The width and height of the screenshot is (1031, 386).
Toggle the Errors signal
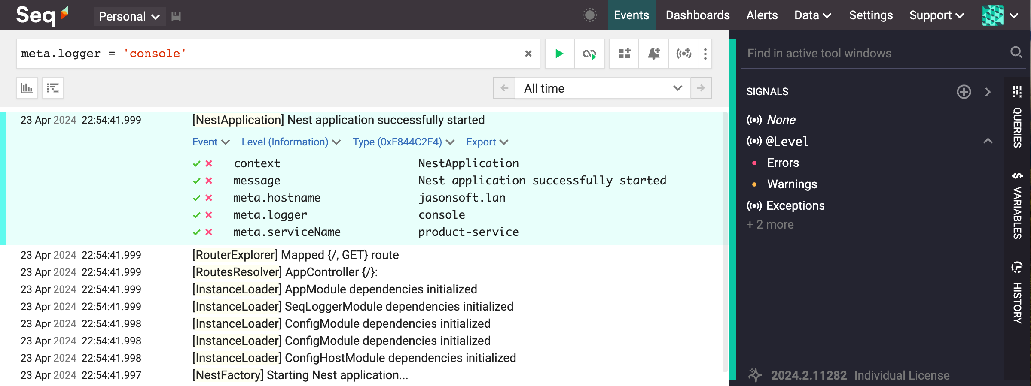[x=783, y=163]
